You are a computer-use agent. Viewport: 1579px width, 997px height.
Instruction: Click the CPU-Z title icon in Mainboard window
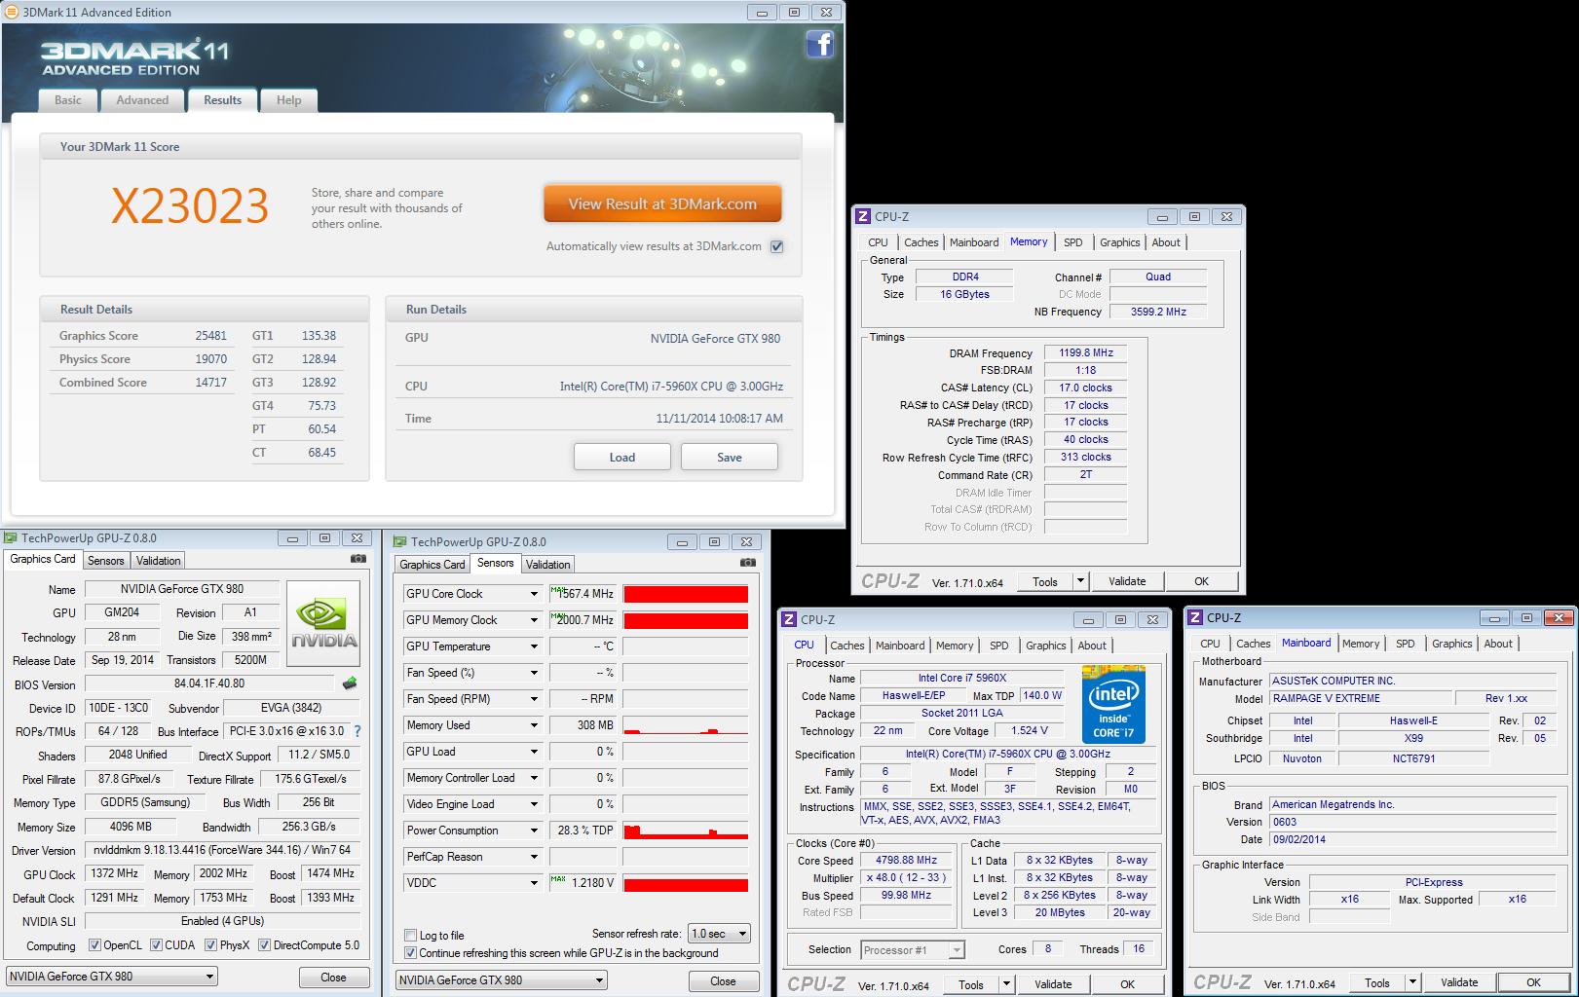tap(1195, 617)
